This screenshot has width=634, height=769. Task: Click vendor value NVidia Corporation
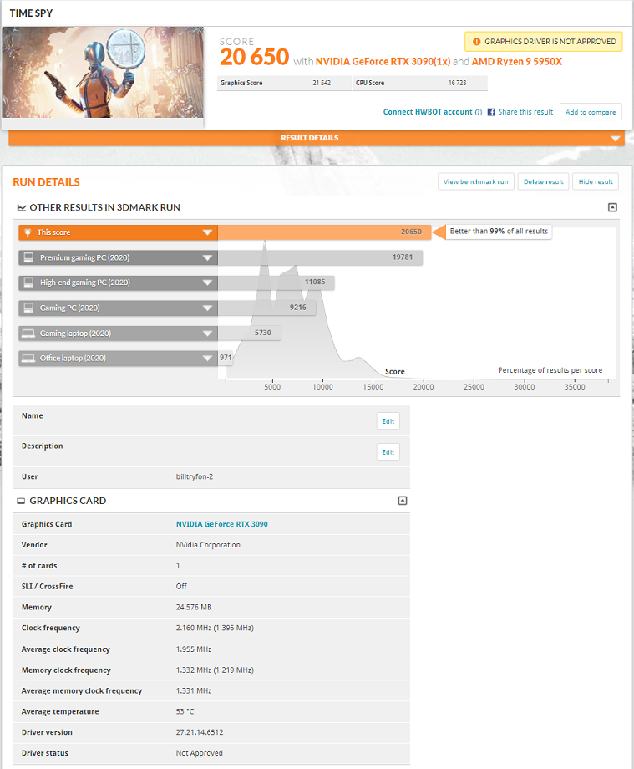coord(208,545)
